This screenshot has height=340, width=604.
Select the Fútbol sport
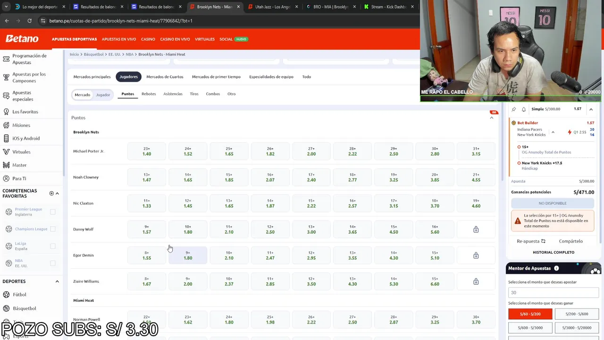(x=19, y=295)
